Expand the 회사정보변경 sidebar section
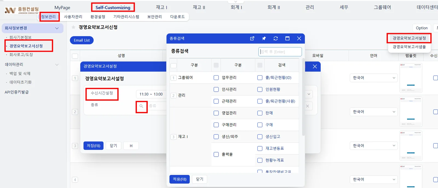Image resolution: width=438 pixels, height=188 pixels. click(57, 28)
